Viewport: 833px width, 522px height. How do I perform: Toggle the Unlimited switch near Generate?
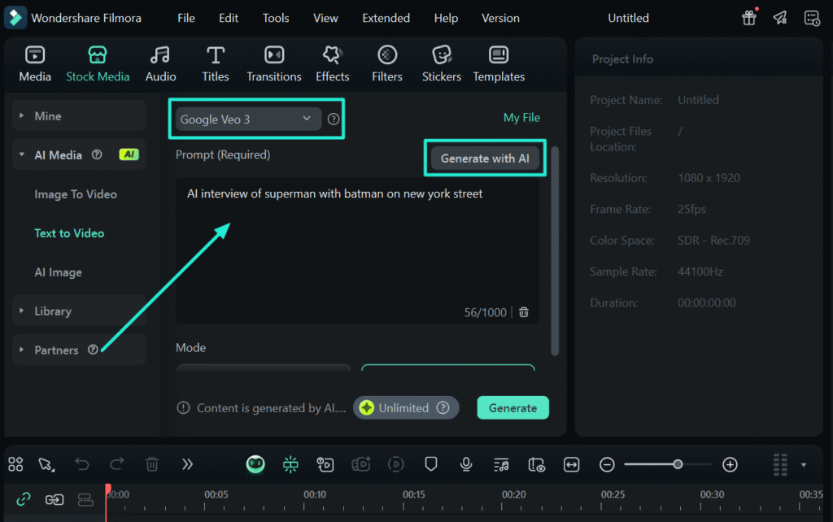click(406, 407)
